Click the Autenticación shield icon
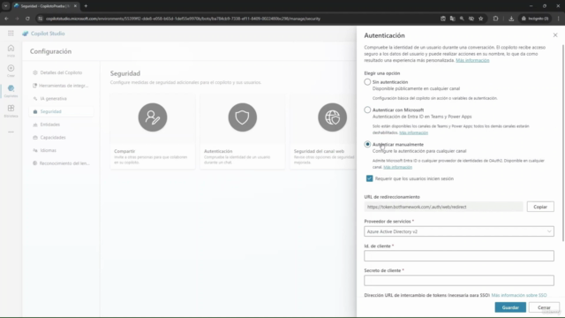Image resolution: width=565 pixels, height=318 pixels. coord(243,117)
